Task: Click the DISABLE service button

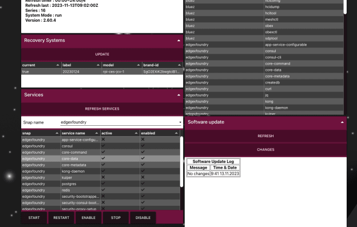Action: 143,218
